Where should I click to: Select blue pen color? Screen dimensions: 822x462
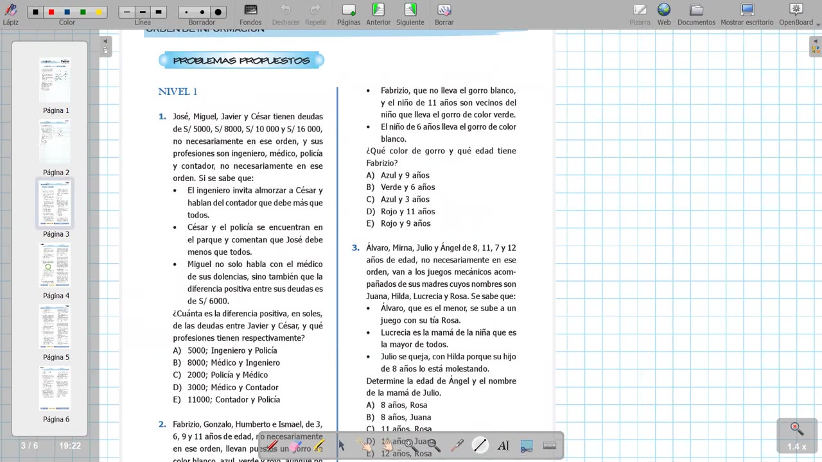coord(67,12)
